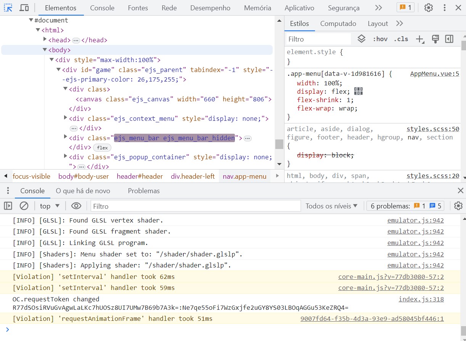Viewport: 466px width, 341px height.
Task: Open the AppMenu.vue:5 source link
Action: 434,74
